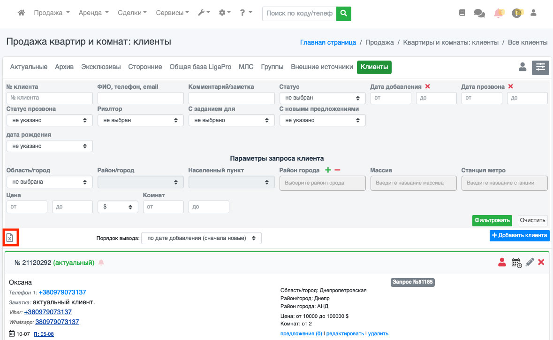Open the chat messages icon
Image resolution: width=553 pixels, height=340 pixels.
click(479, 13)
